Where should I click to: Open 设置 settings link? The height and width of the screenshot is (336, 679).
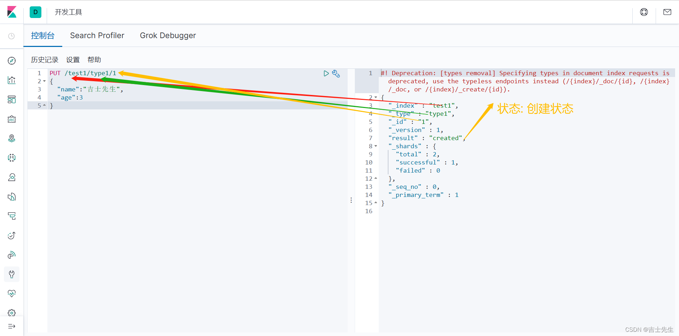(73, 60)
